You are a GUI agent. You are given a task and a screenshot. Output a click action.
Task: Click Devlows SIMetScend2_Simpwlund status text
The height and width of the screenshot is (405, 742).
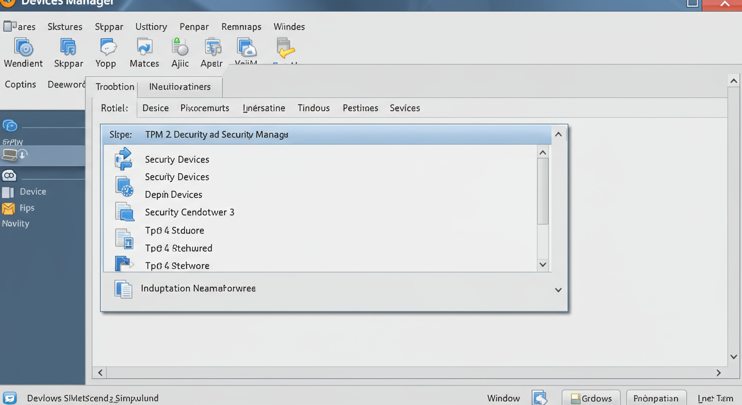93,399
